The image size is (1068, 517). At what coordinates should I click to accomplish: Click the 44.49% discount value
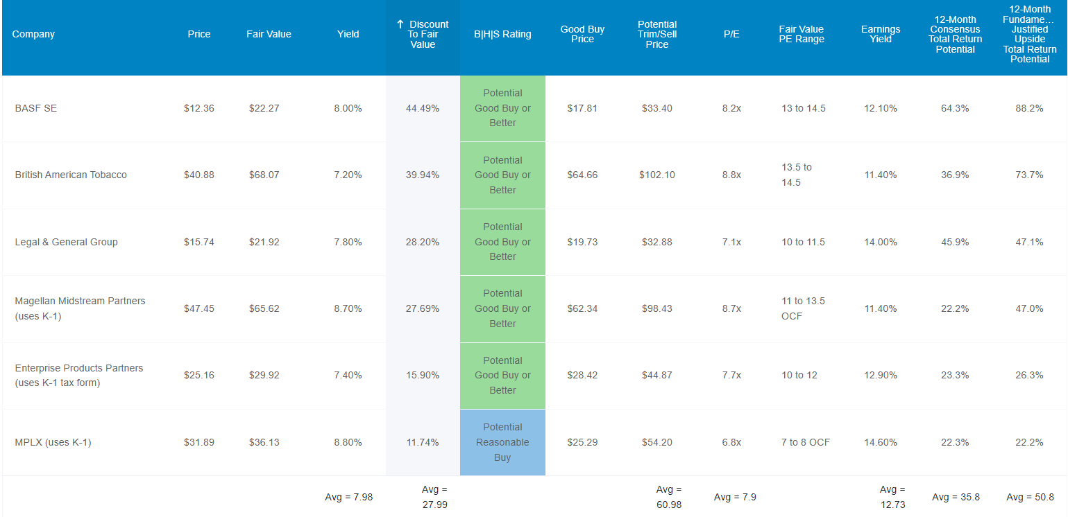[x=423, y=108]
